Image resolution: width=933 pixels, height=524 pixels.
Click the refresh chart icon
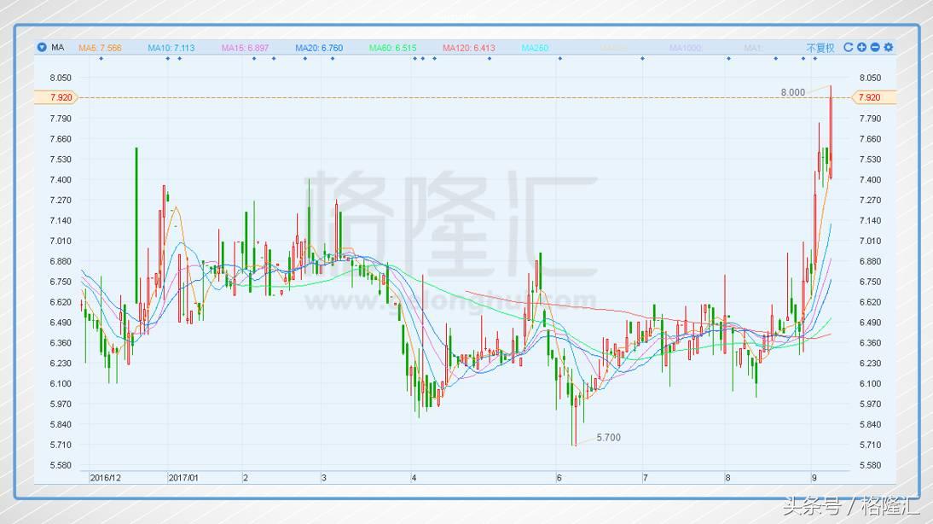click(849, 47)
